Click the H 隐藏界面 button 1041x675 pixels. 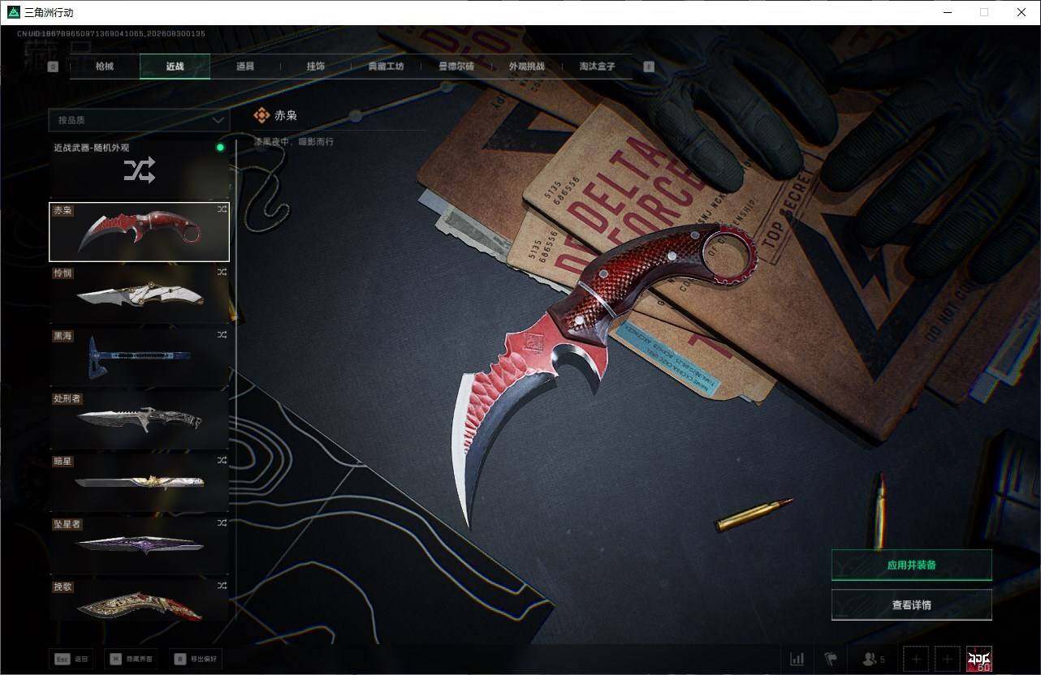132,659
